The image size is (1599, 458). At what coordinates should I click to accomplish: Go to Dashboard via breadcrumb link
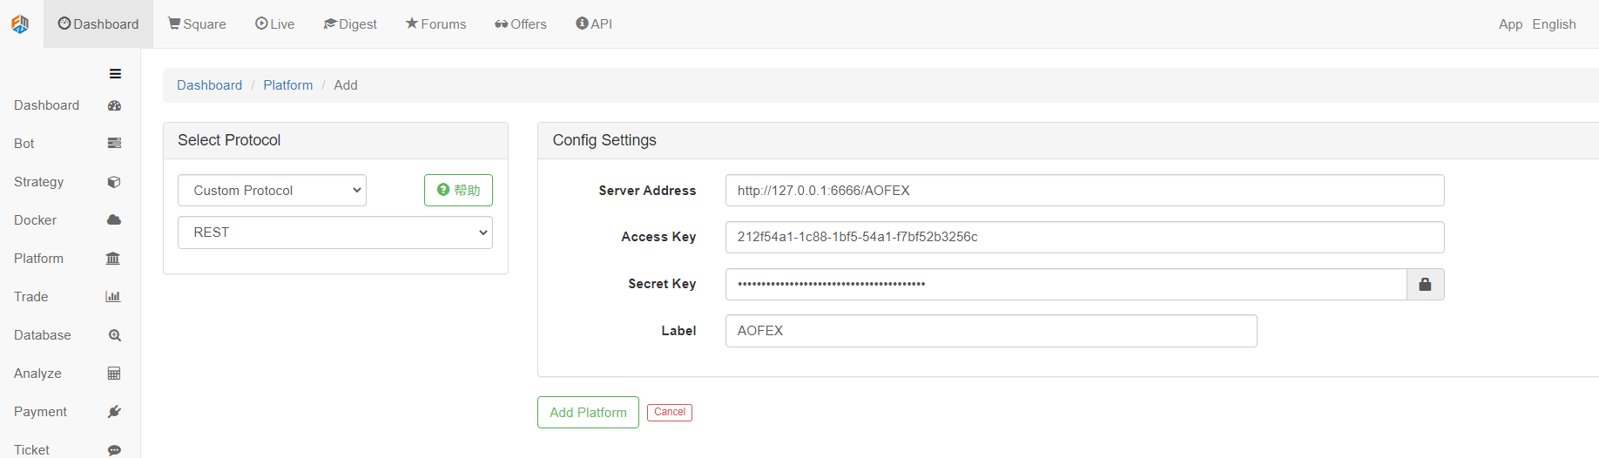(209, 85)
